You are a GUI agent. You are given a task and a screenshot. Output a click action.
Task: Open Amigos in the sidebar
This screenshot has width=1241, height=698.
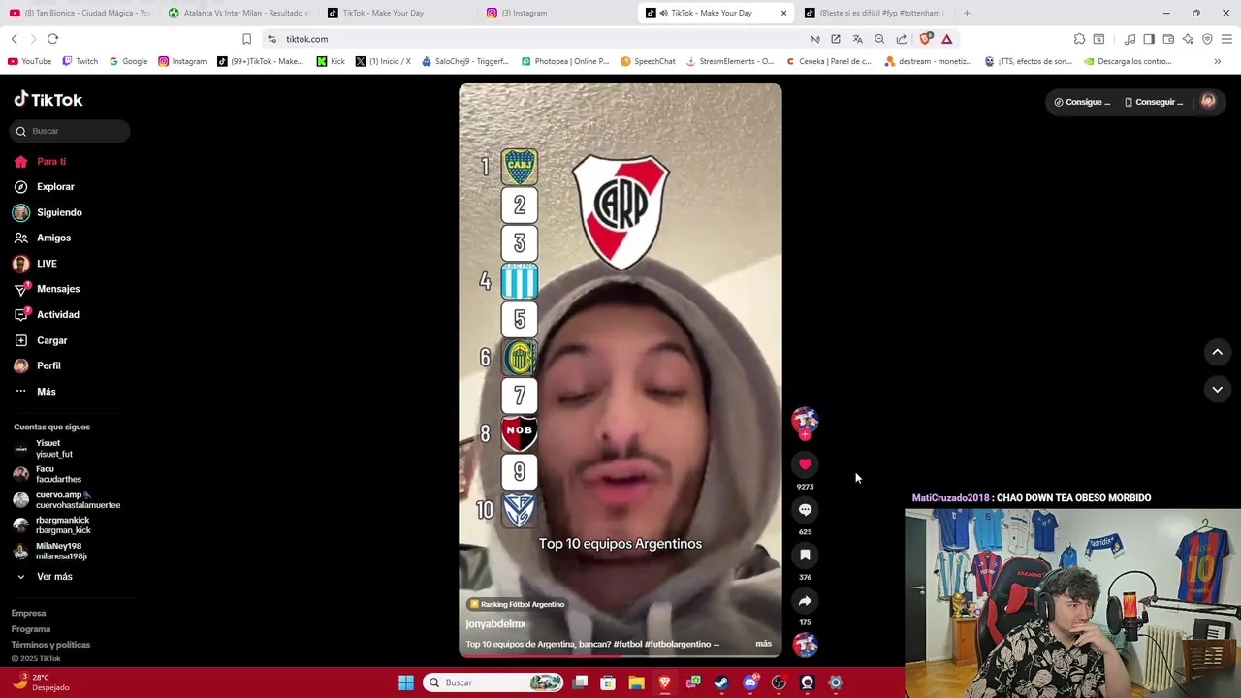[x=43, y=238]
